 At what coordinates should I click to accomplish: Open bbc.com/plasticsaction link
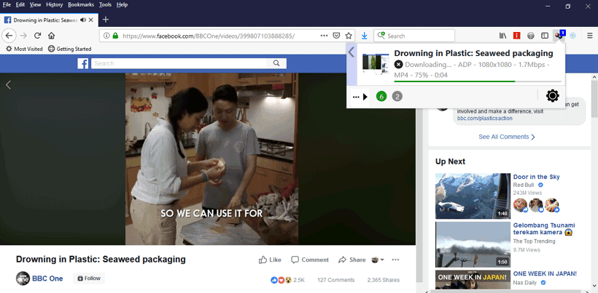(485, 119)
